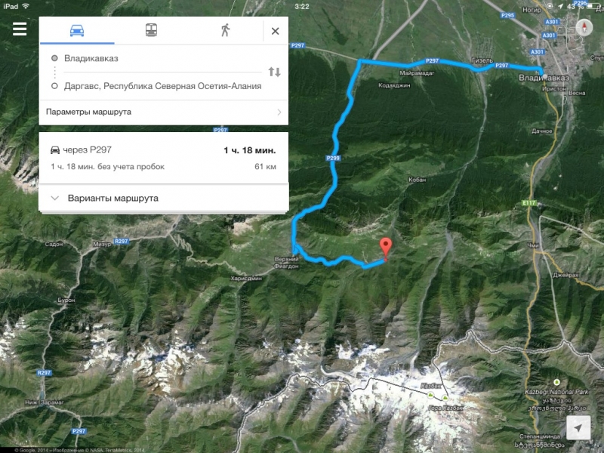Select driving directions car tab
The image size is (604, 453).
tap(77, 30)
